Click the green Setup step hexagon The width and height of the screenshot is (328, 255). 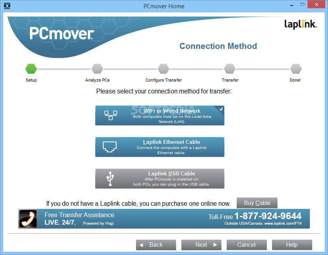[x=31, y=69]
